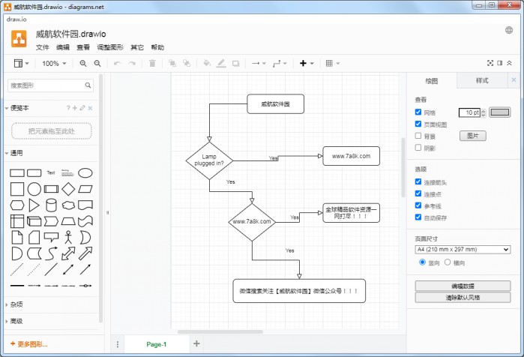Select the triangle shape in the general palette
The height and width of the screenshot is (357, 524).
(x=34, y=205)
